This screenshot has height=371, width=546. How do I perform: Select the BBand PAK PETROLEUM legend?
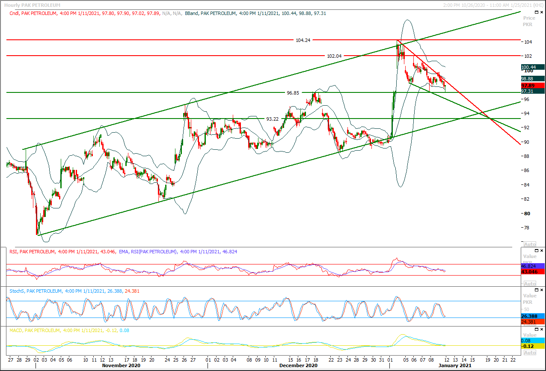click(x=255, y=13)
